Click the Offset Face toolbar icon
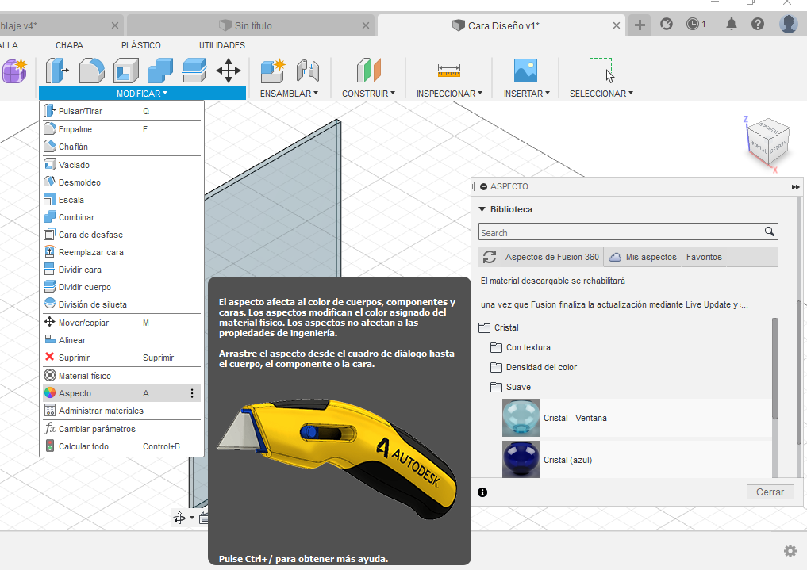This screenshot has width=807, height=570. click(x=194, y=71)
